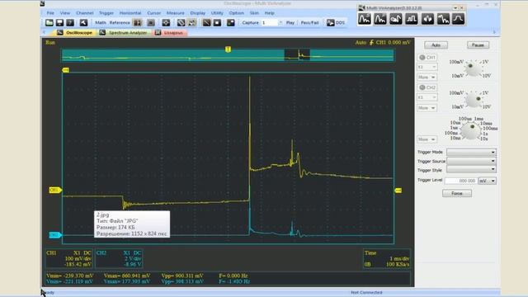Click the diagonal line draw toolbar icon

pyautogui.click(x=206, y=22)
